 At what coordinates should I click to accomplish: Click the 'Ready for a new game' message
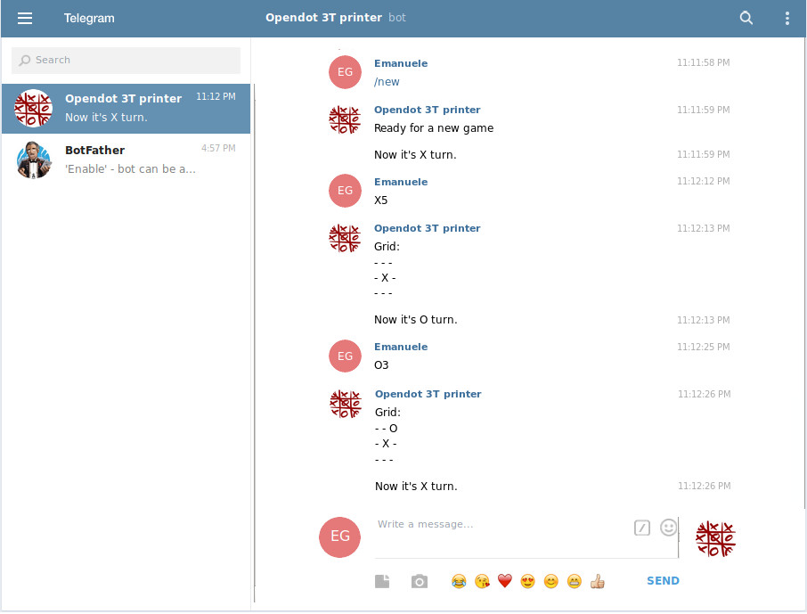point(434,128)
